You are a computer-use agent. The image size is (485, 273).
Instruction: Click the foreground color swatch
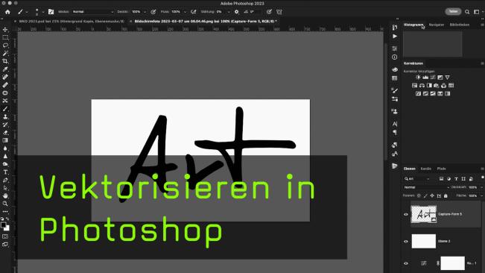pos(4,225)
